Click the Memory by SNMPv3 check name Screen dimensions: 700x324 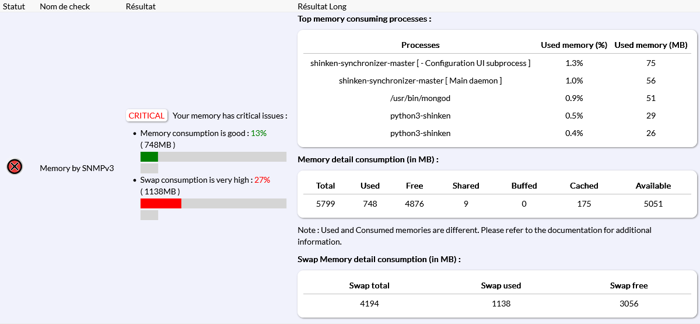[76, 168]
